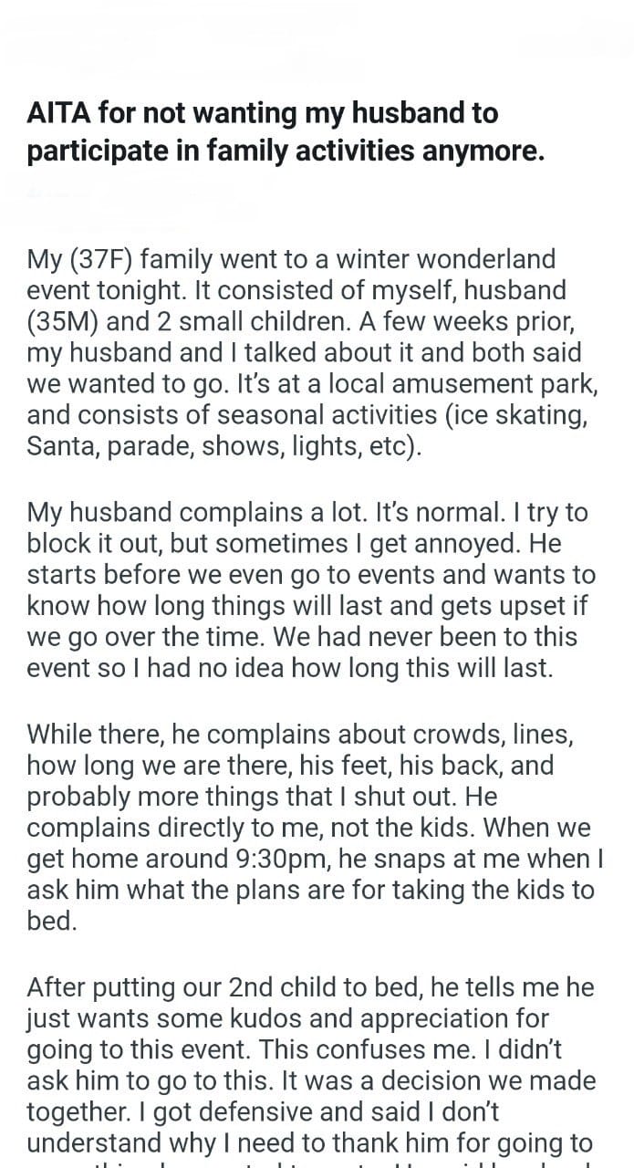Click the single word 'bed.' ending the paragraph
The image size is (634, 1168).
[x=51, y=921]
